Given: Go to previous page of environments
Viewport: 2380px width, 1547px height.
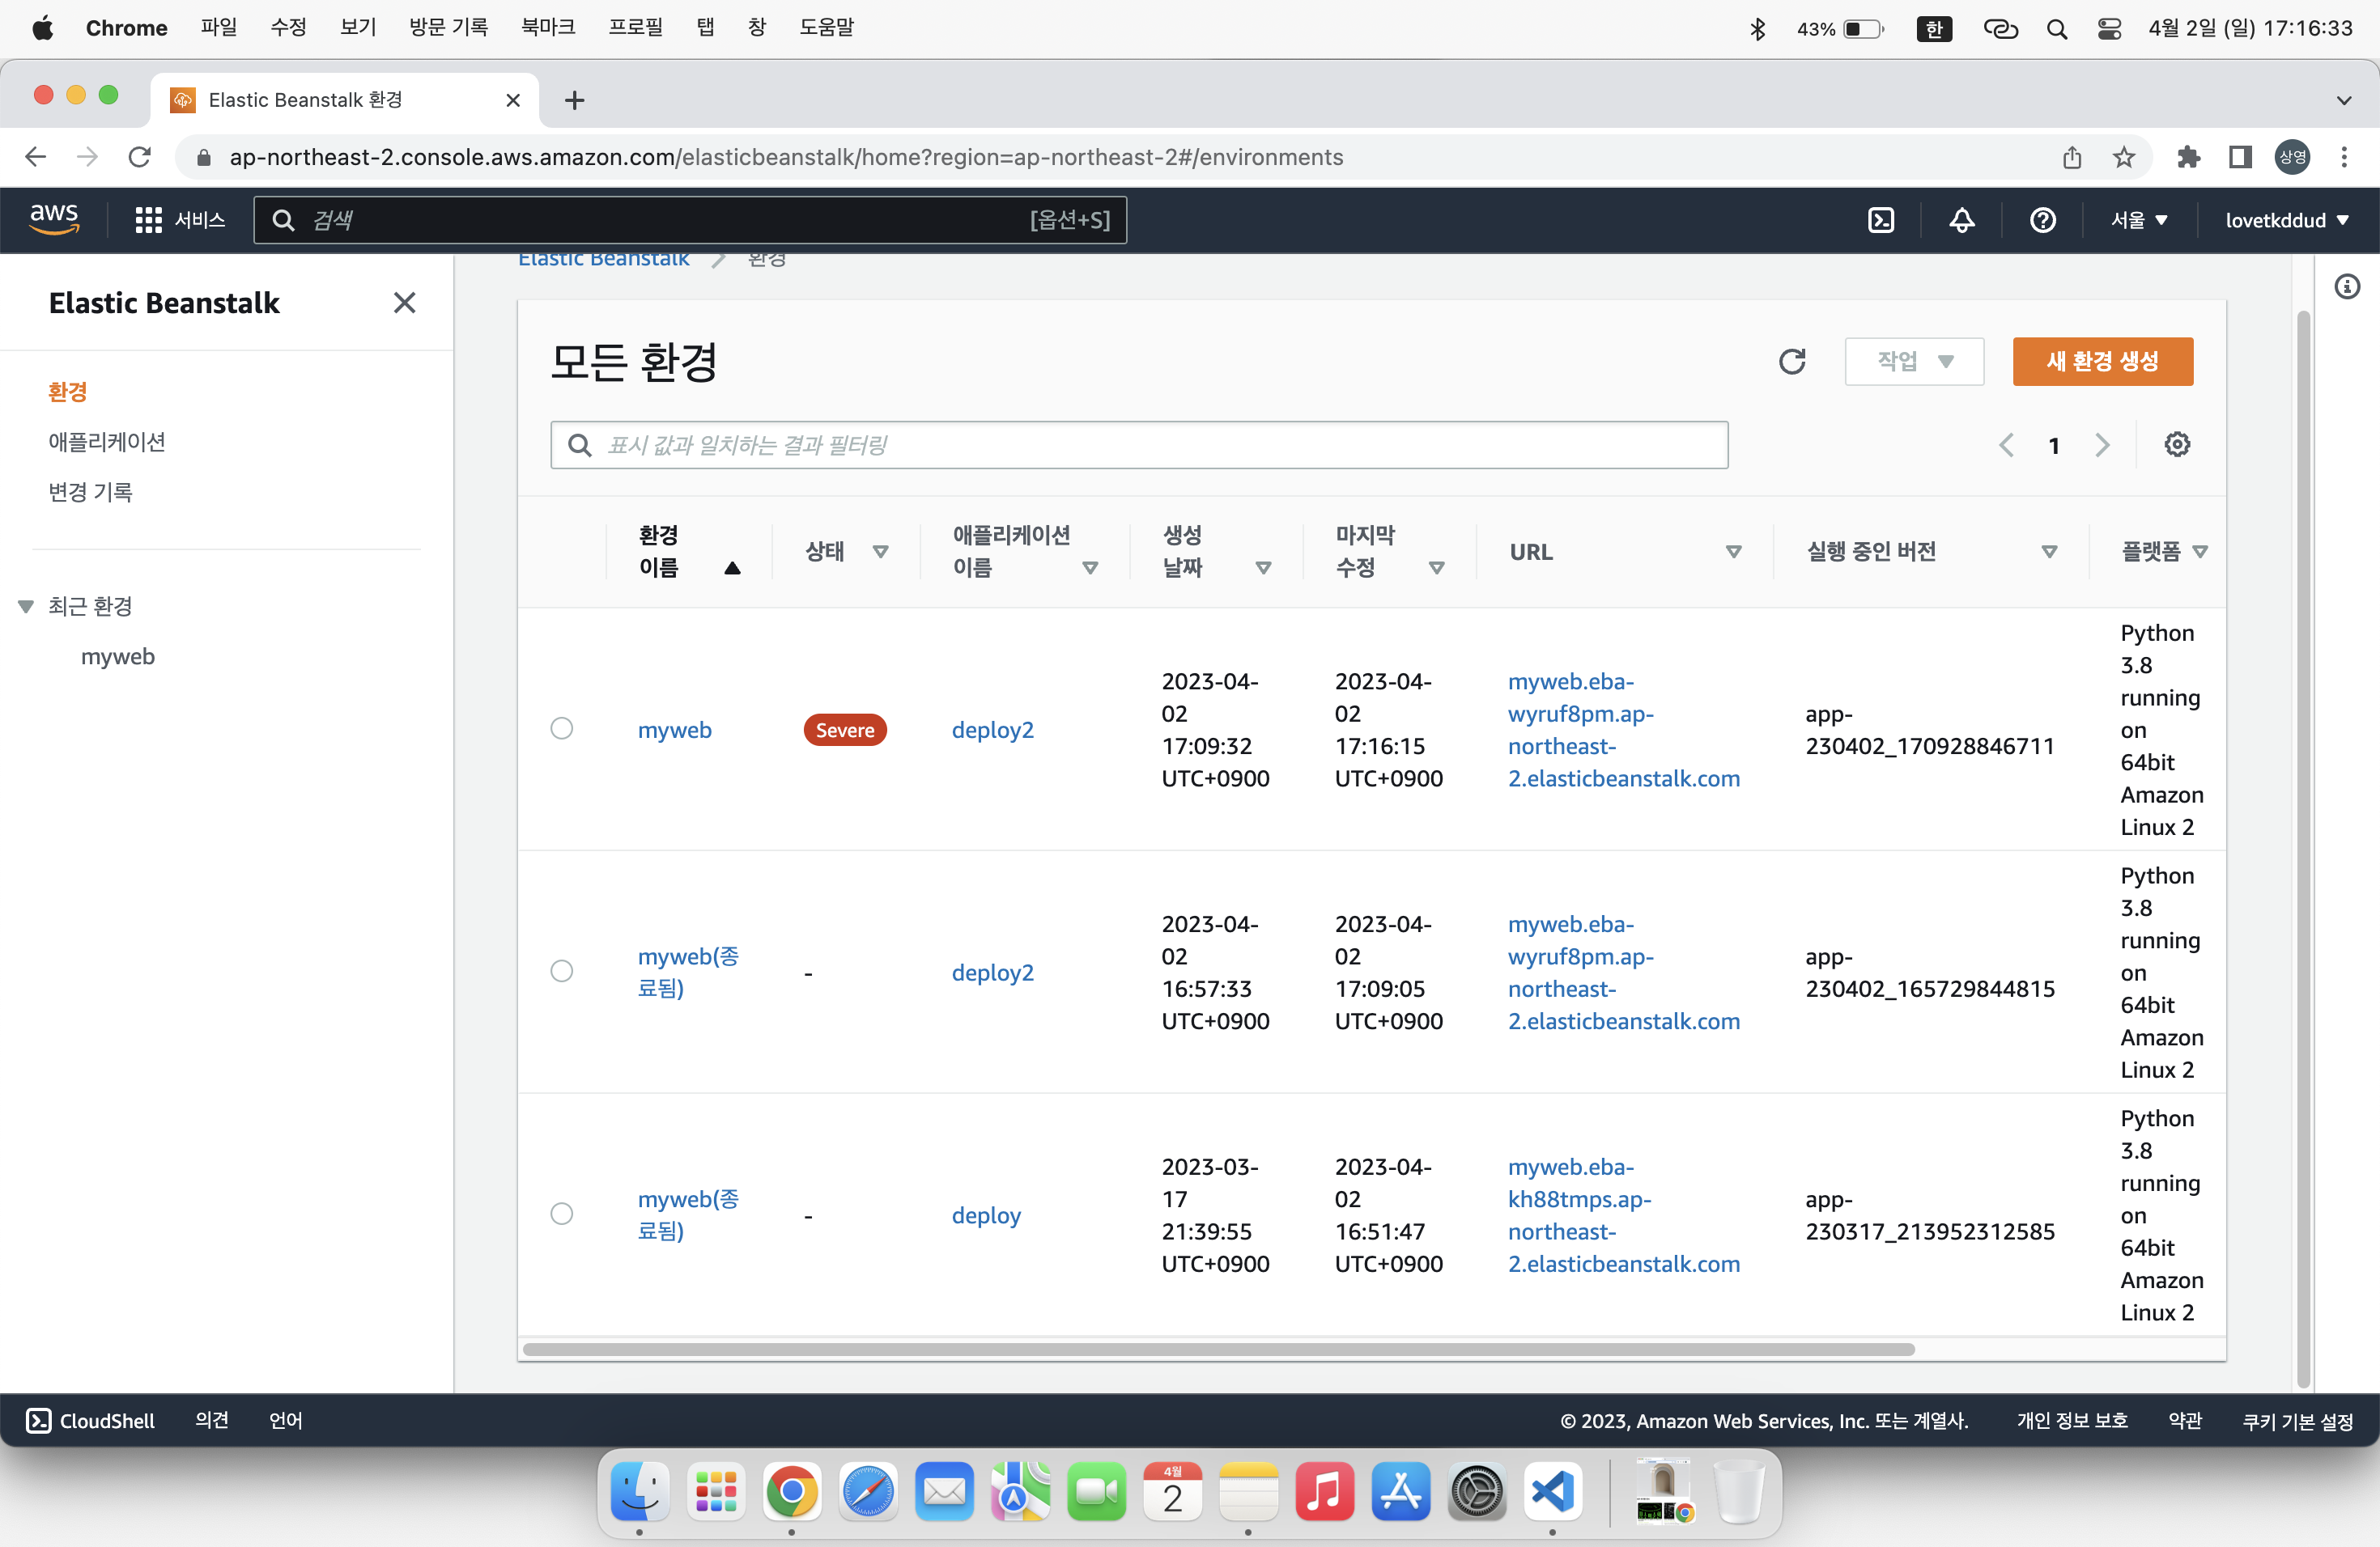Looking at the screenshot, I should 2006,445.
